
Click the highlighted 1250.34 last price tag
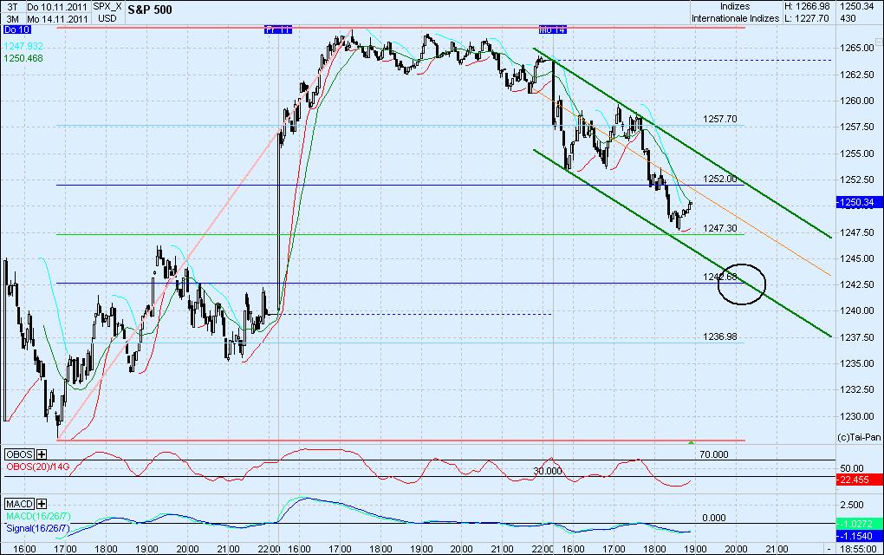860,202
